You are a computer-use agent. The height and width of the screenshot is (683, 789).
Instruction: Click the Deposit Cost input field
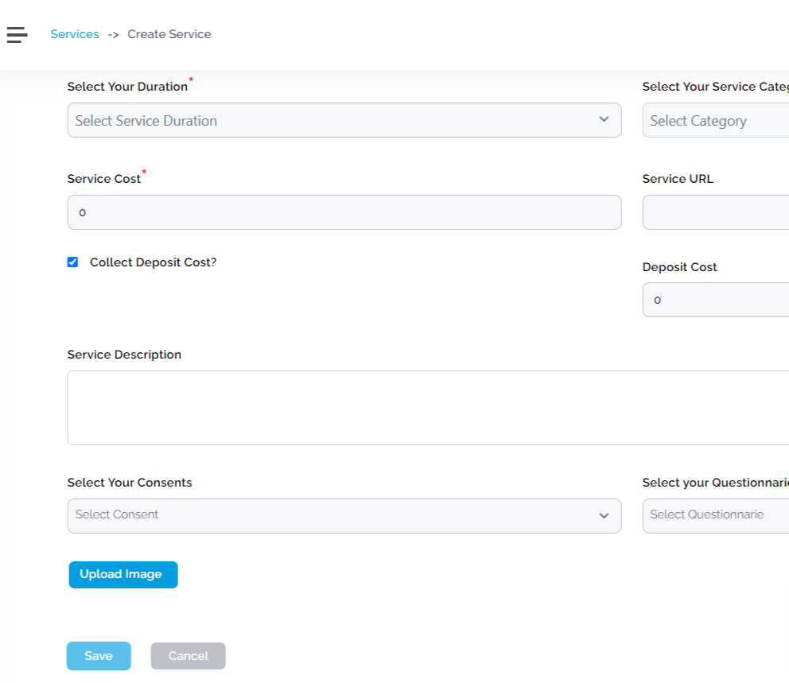point(716,300)
